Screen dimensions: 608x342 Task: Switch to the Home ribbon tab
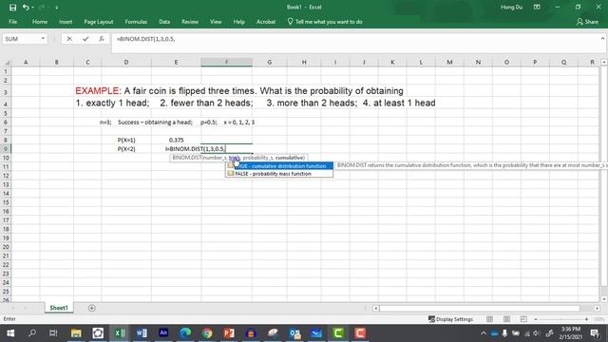[x=40, y=22]
